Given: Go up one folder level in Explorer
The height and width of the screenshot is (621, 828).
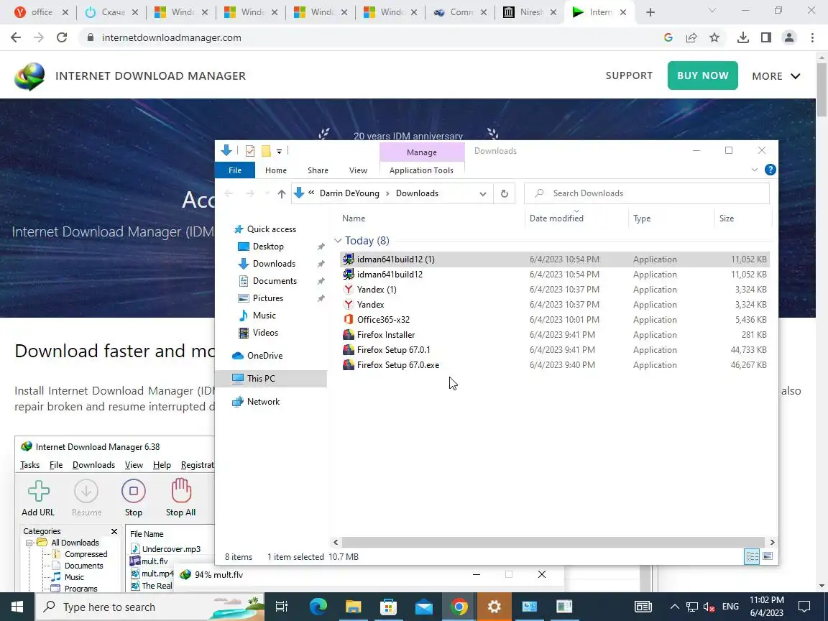Looking at the screenshot, I should pos(282,194).
